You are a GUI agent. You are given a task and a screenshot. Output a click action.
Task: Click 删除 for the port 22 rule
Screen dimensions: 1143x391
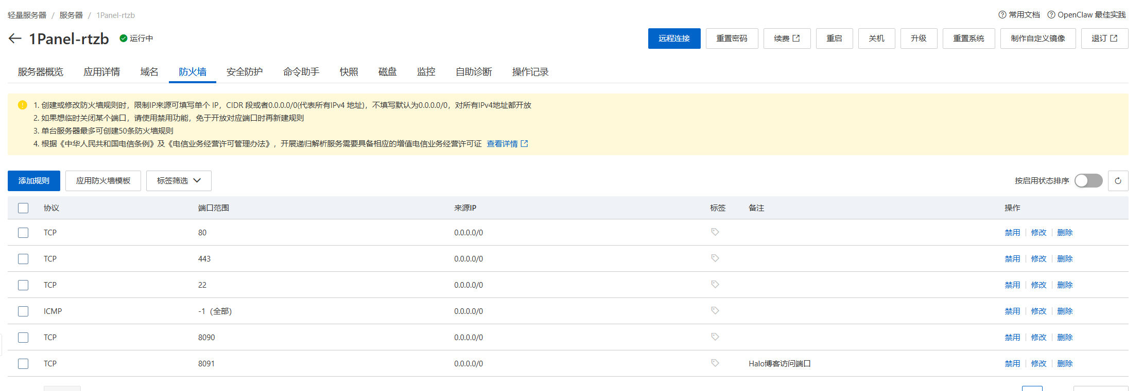(x=1065, y=285)
